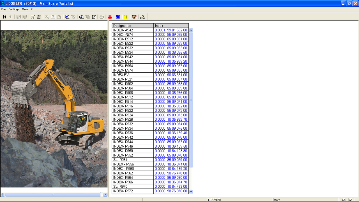Click the printer icon
The image size is (359, 202).
click(102, 17)
